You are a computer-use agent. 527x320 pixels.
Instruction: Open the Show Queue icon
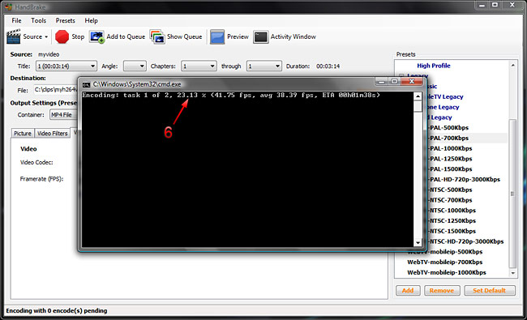pos(157,37)
